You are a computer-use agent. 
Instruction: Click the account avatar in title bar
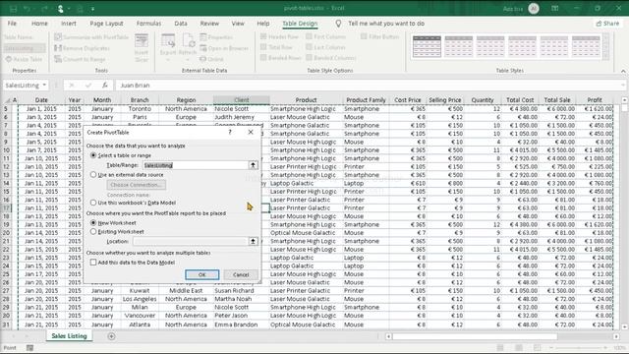click(x=533, y=9)
